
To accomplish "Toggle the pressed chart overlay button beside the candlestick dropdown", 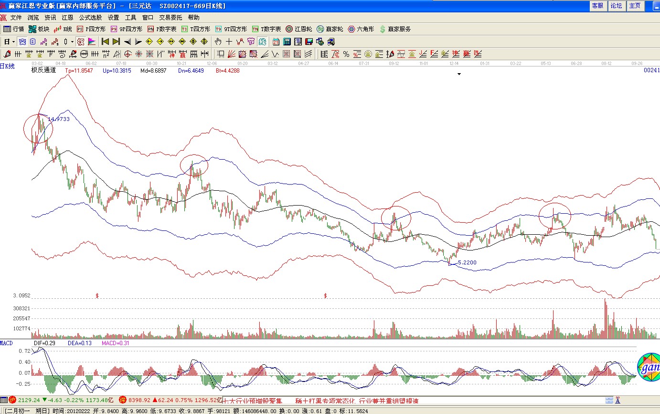I will pos(81,42).
